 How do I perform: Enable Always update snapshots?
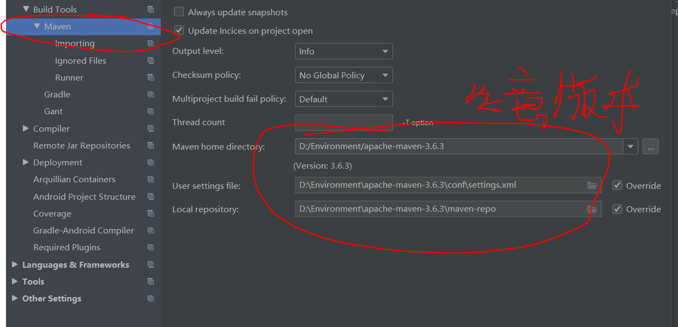coord(179,11)
